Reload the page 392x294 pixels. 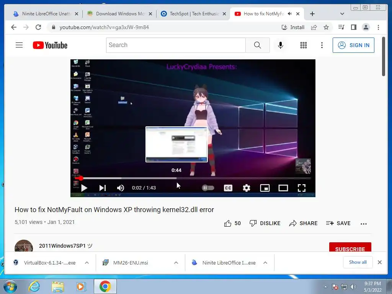point(38,27)
